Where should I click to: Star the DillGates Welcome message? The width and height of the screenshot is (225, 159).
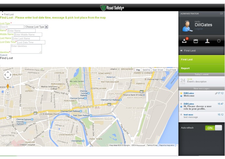pyautogui.click(x=181, y=93)
